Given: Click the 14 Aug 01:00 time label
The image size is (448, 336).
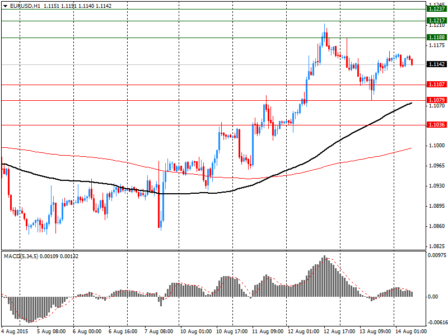Looking at the screenshot, I should click(x=411, y=332).
